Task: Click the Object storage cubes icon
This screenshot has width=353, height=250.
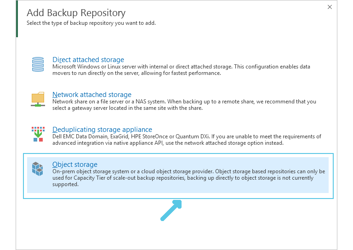Action: (37, 169)
